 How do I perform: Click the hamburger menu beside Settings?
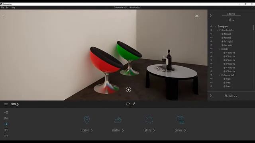point(6,104)
